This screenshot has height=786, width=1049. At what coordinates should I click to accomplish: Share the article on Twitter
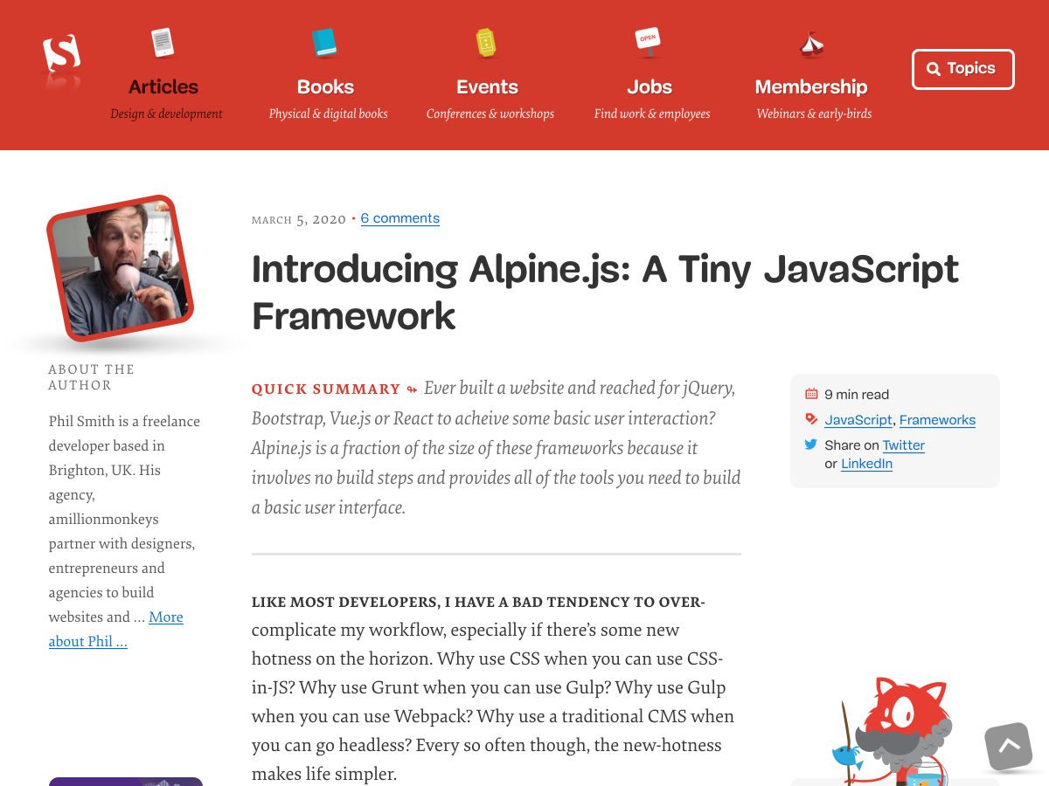pyautogui.click(x=904, y=445)
